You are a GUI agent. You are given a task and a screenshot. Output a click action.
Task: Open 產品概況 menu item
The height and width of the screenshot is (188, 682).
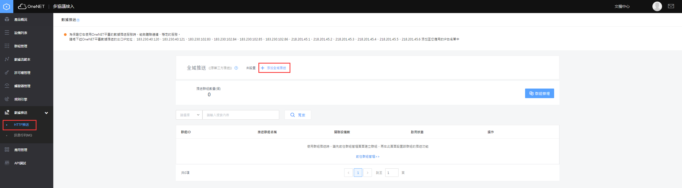27,19
